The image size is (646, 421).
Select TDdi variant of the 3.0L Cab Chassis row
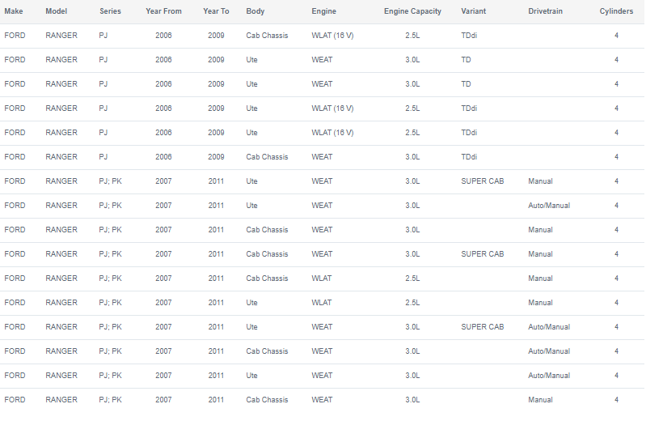469,157
